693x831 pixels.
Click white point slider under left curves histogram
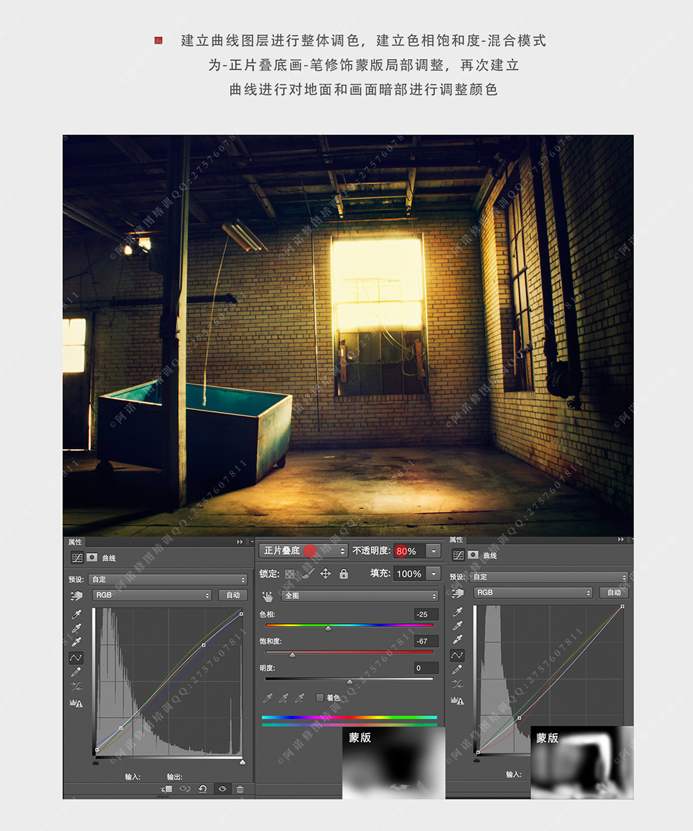point(242,762)
